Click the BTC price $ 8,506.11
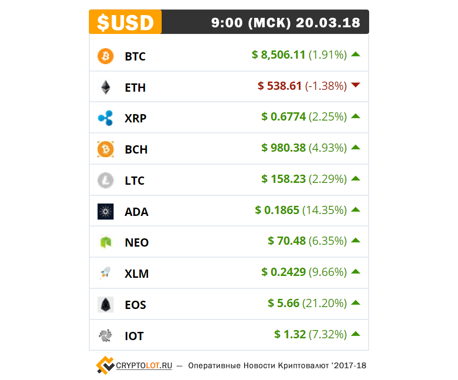Screen dimensions: 458x380 tap(278, 55)
